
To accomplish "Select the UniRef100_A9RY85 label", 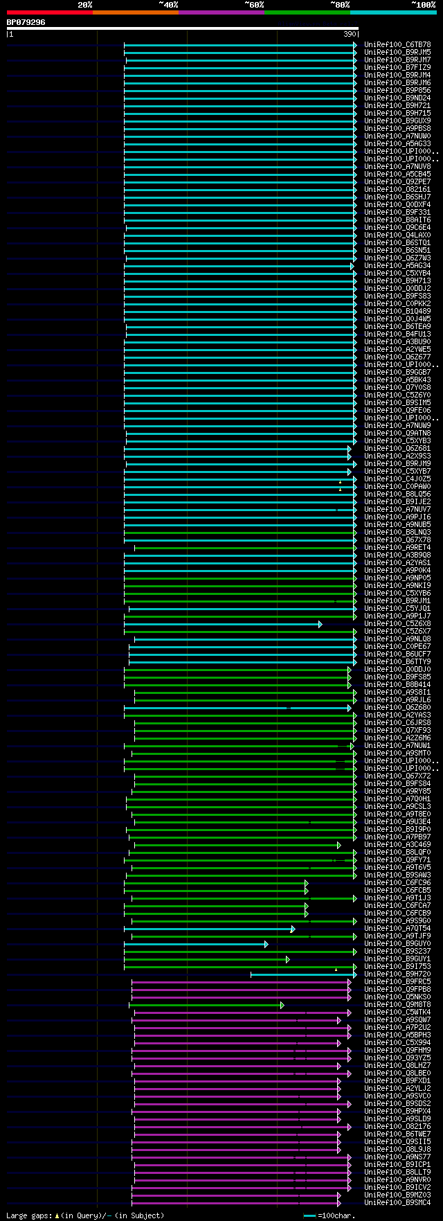I will pyautogui.click(x=397, y=791).
